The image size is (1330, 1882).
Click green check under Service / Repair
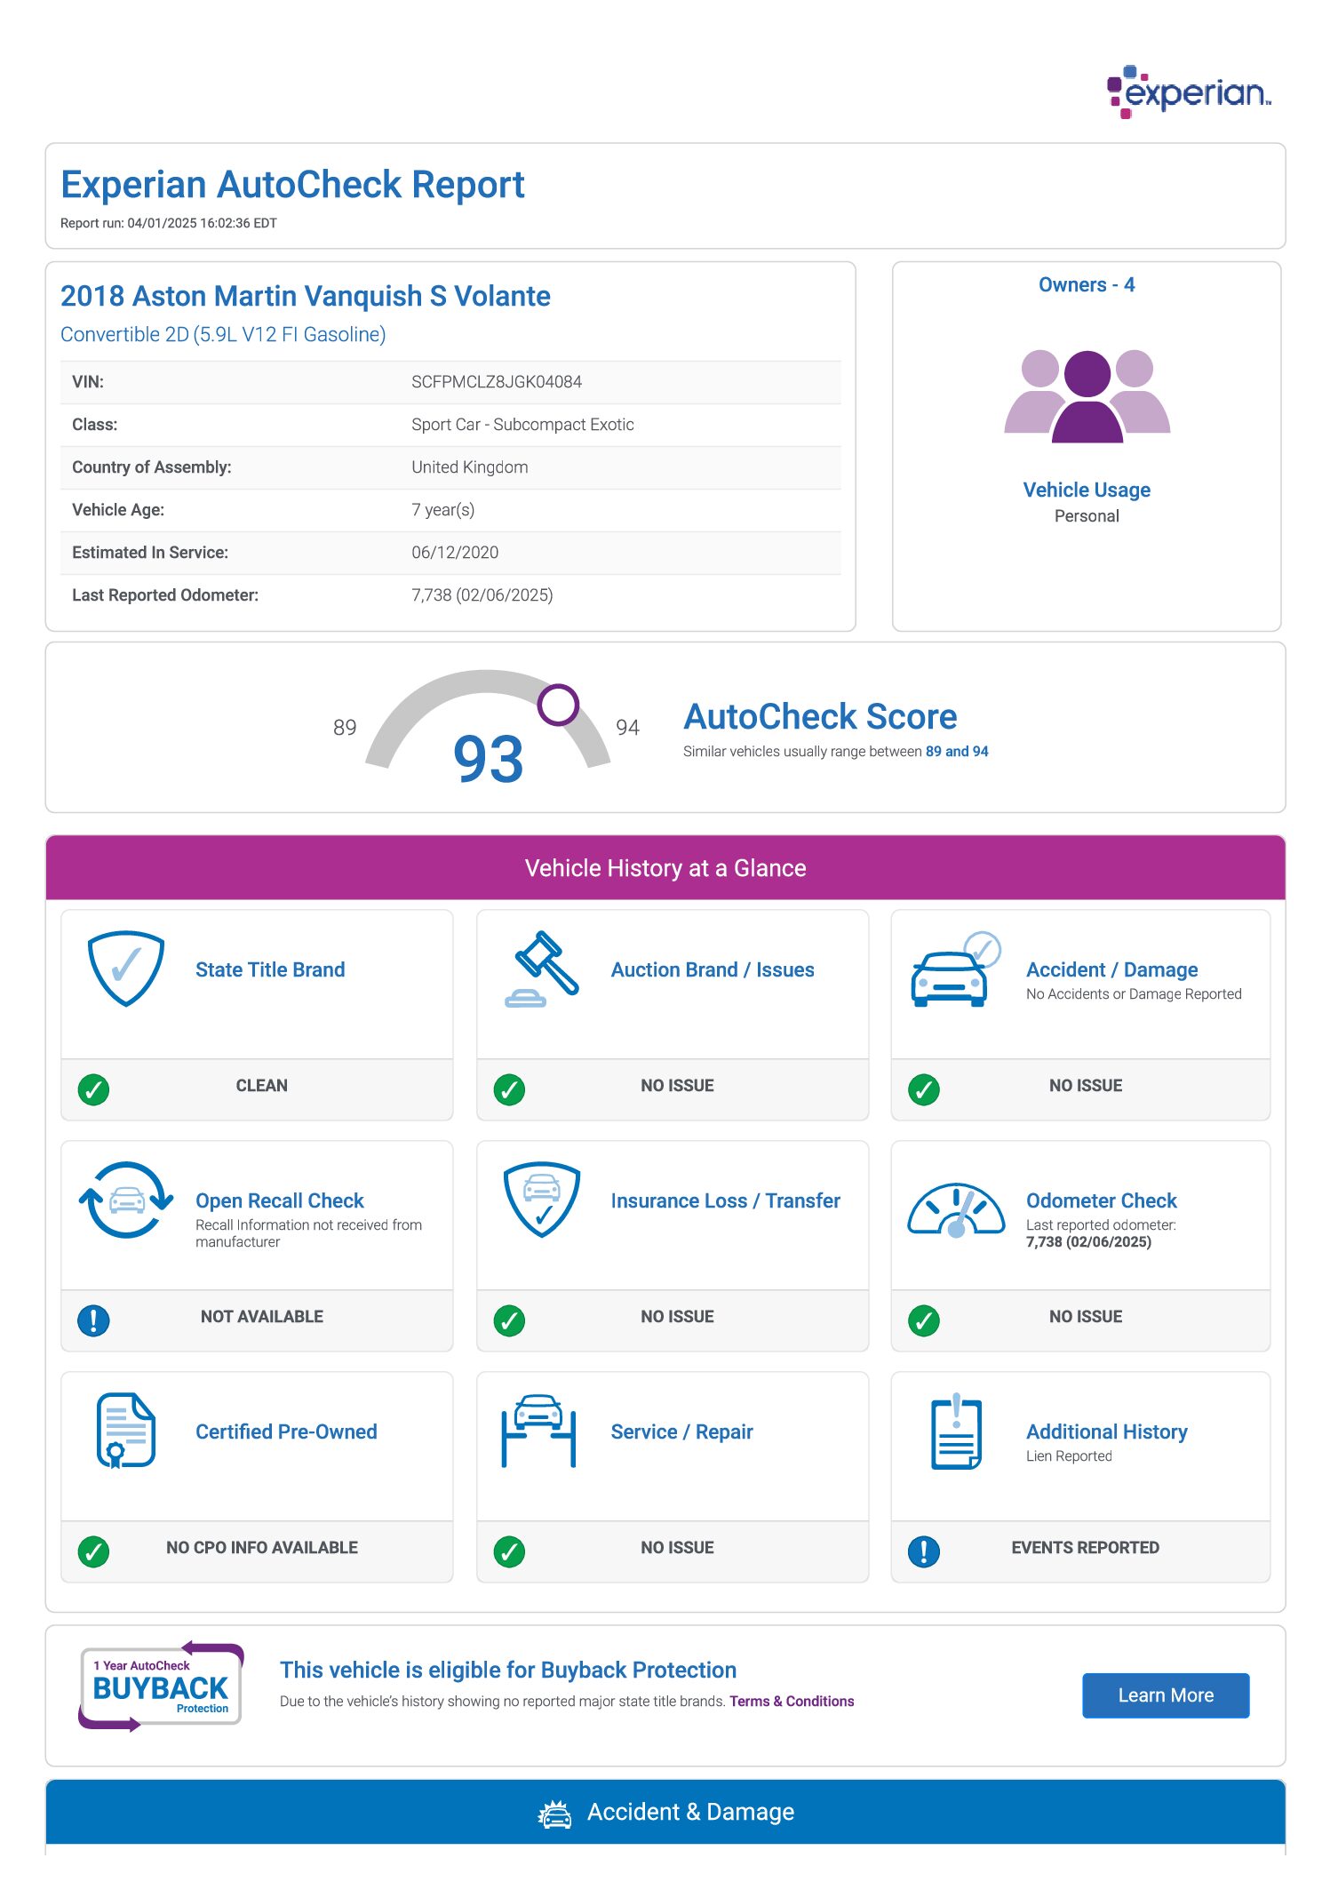509,1551
